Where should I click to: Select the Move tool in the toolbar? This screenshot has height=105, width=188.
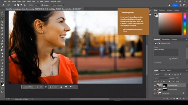click(2, 12)
